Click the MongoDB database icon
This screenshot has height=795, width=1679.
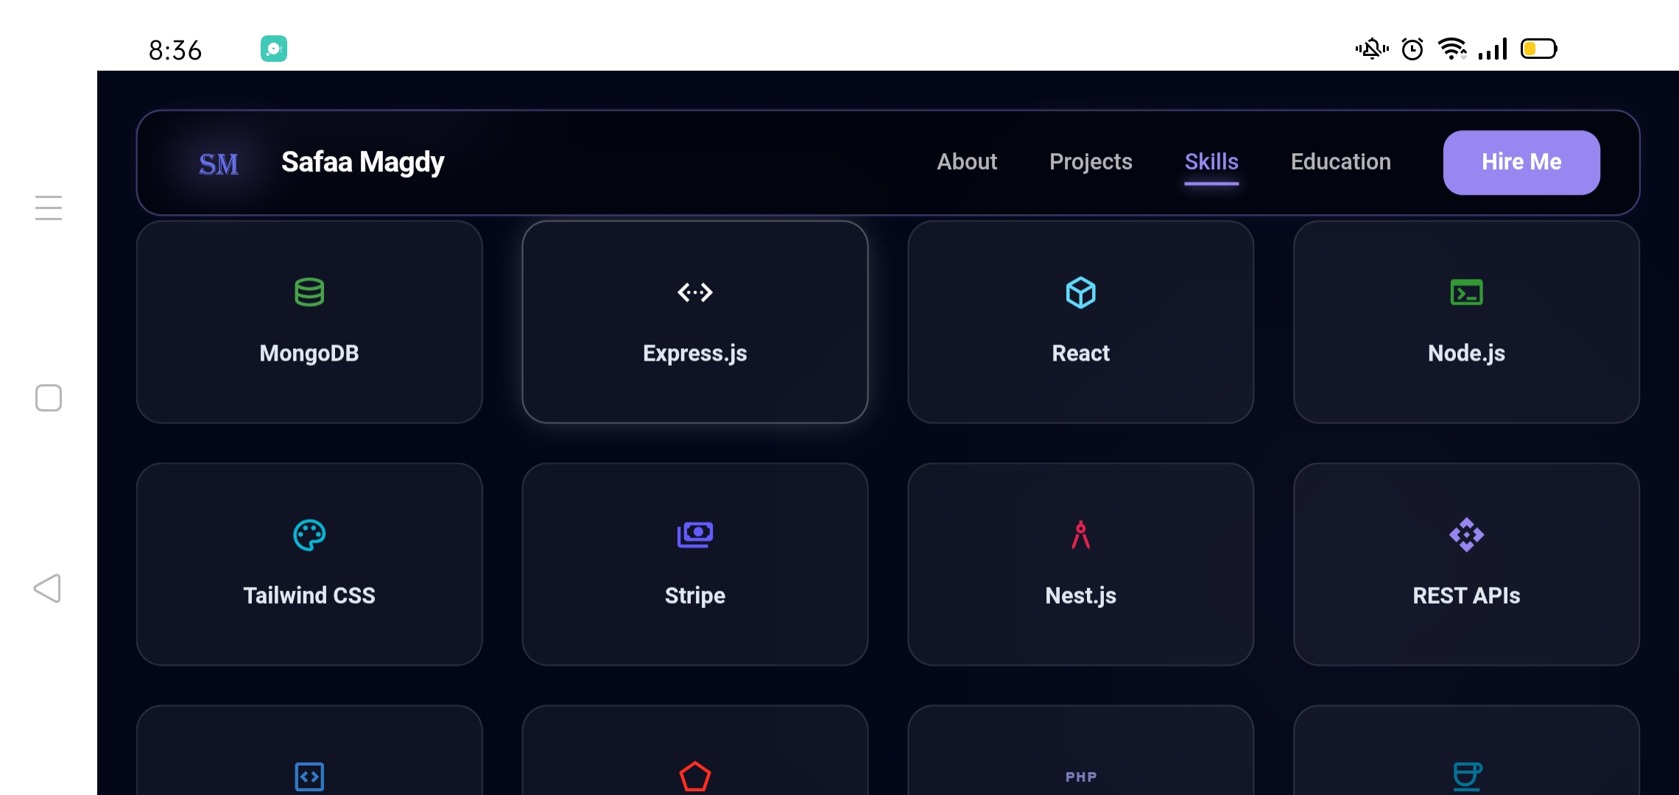pos(309,292)
